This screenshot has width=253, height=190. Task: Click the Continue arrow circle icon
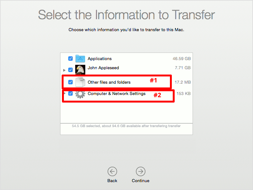[141, 171]
